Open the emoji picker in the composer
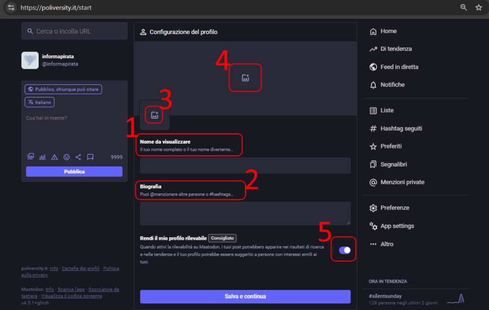489x310 pixels. coord(66,157)
